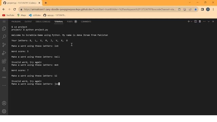Screen dimensions: 217x122
Task: Bookmark this page with star icon
Action: point(196,9)
